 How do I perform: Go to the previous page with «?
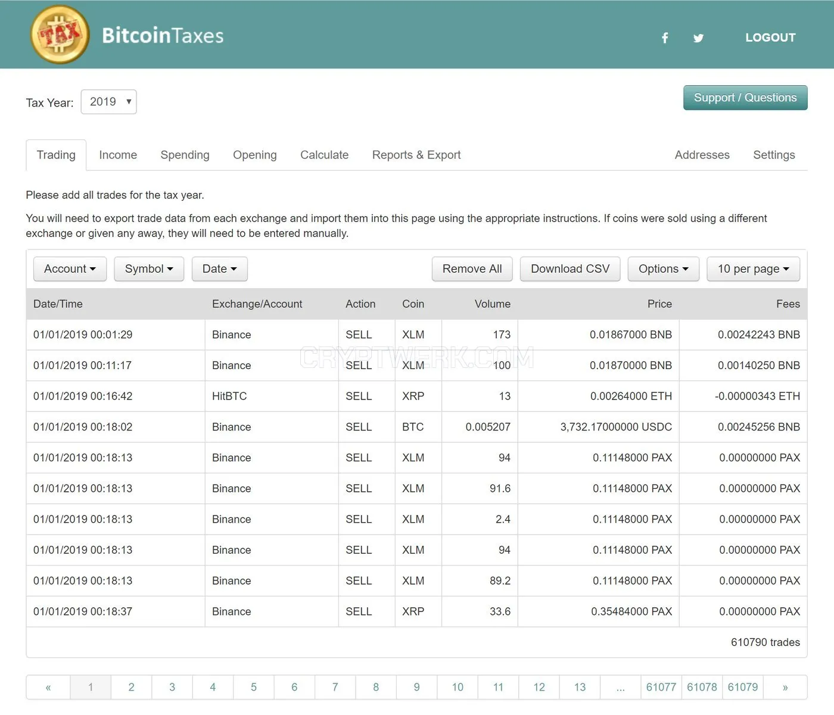pos(48,687)
